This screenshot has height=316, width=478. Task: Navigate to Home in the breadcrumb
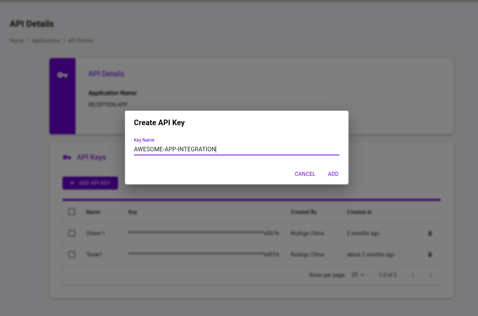(16, 41)
